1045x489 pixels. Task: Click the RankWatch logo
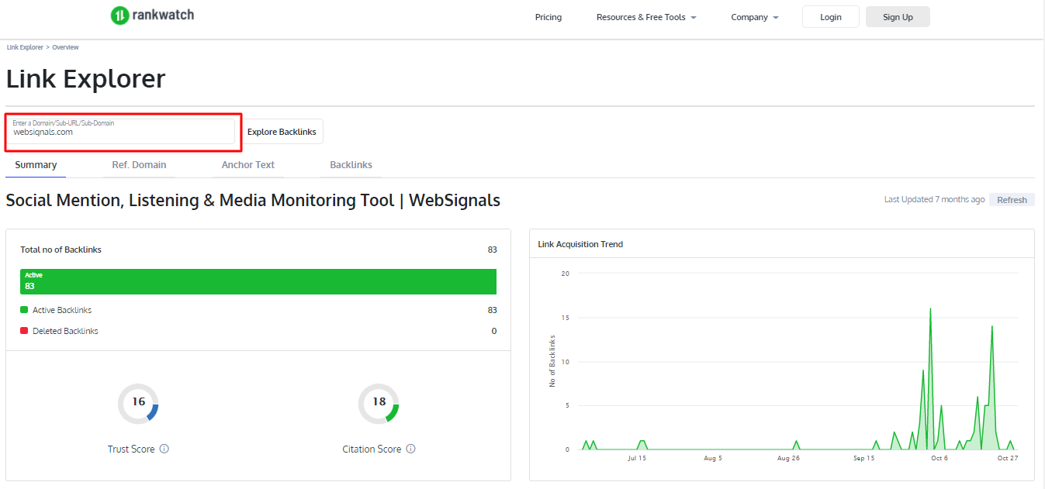152,15
